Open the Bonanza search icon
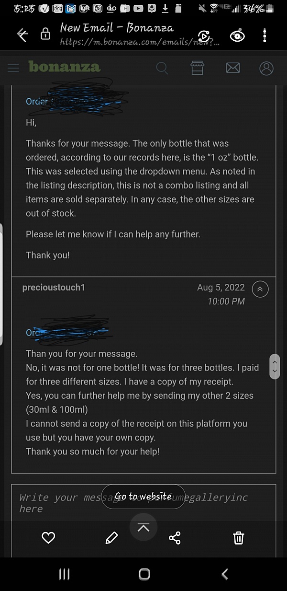 click(162, 68)
